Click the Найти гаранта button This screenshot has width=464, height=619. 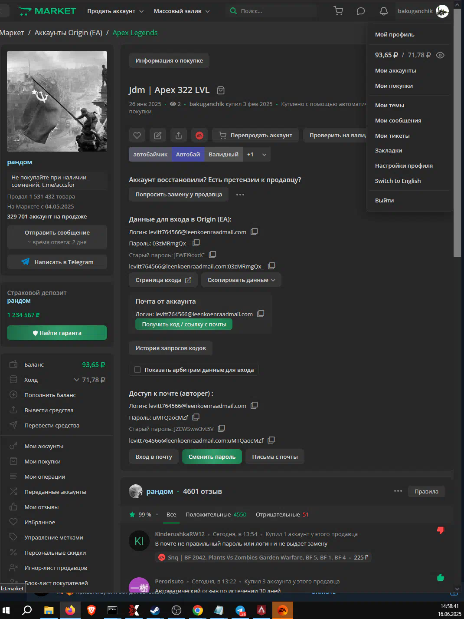pyautogui.click(x=57, y=333)
